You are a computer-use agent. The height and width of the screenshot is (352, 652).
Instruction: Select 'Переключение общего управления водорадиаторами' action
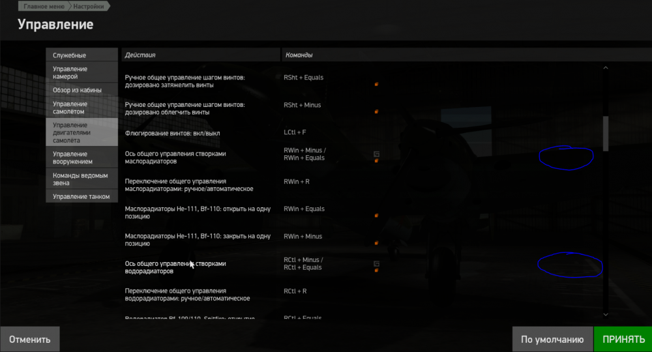tap(187, 295)
